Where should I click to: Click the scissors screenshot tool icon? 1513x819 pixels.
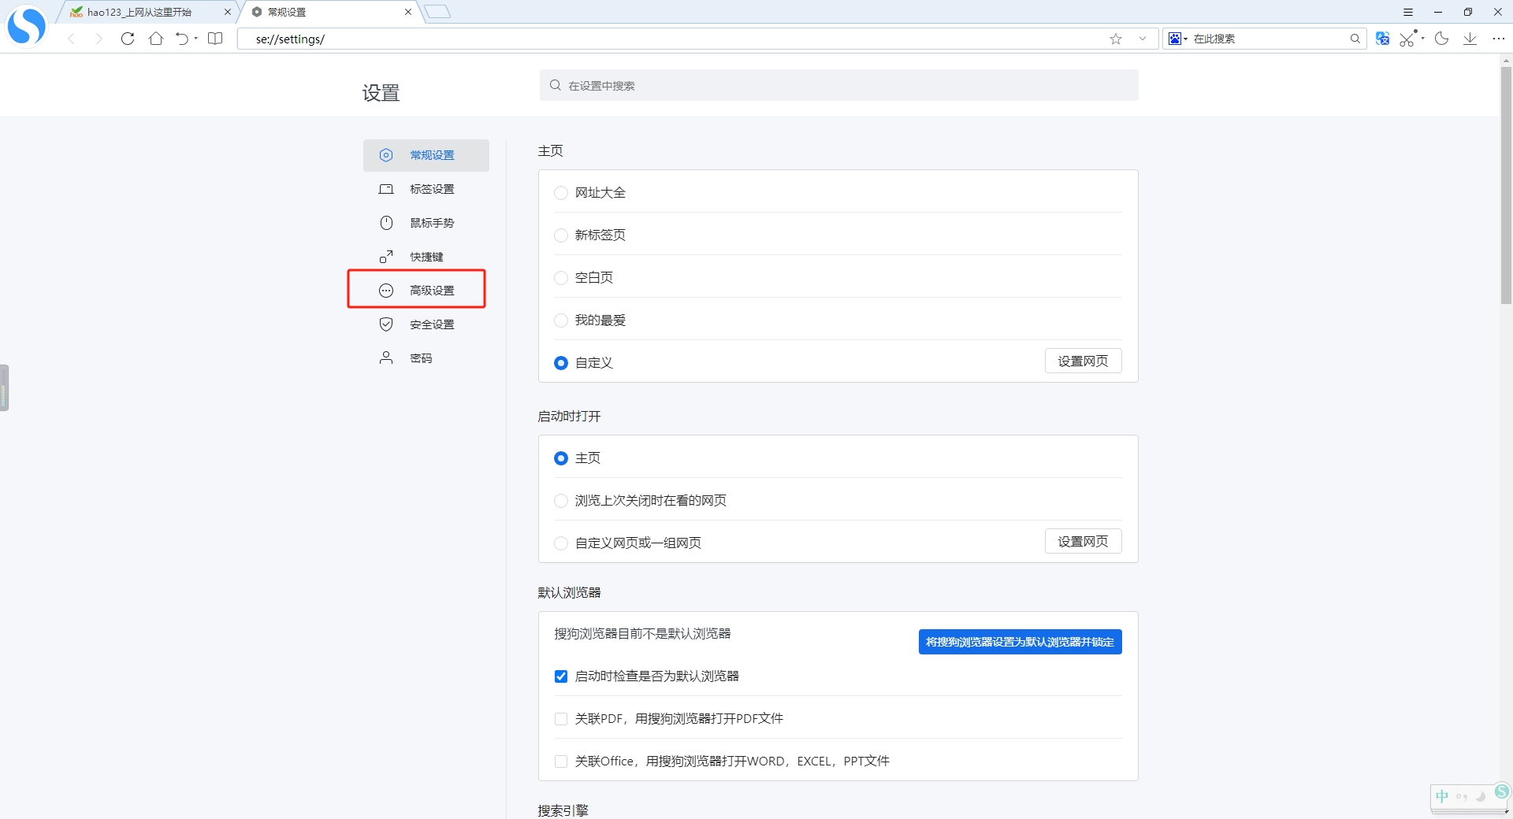click(1407, 39)
